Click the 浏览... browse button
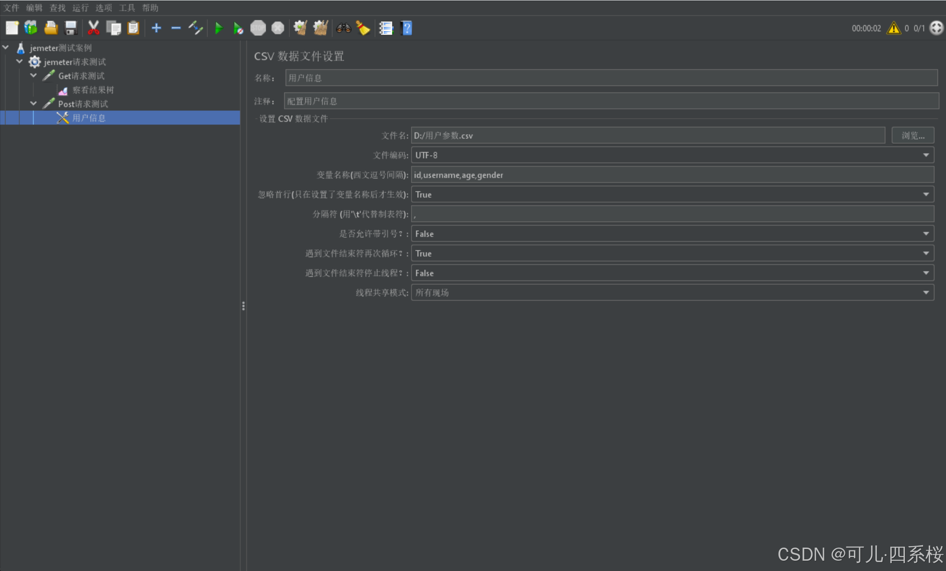This screenshot has width=946, height=571. (912, 136)
